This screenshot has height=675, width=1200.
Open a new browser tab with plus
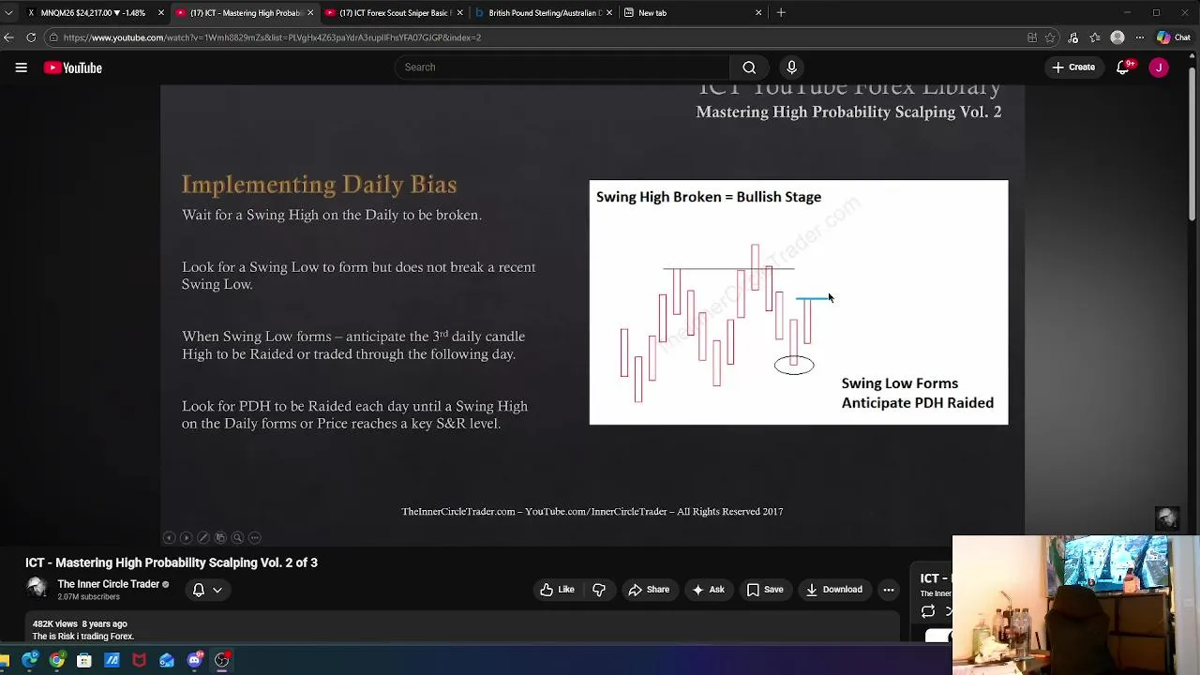[781, 13]
